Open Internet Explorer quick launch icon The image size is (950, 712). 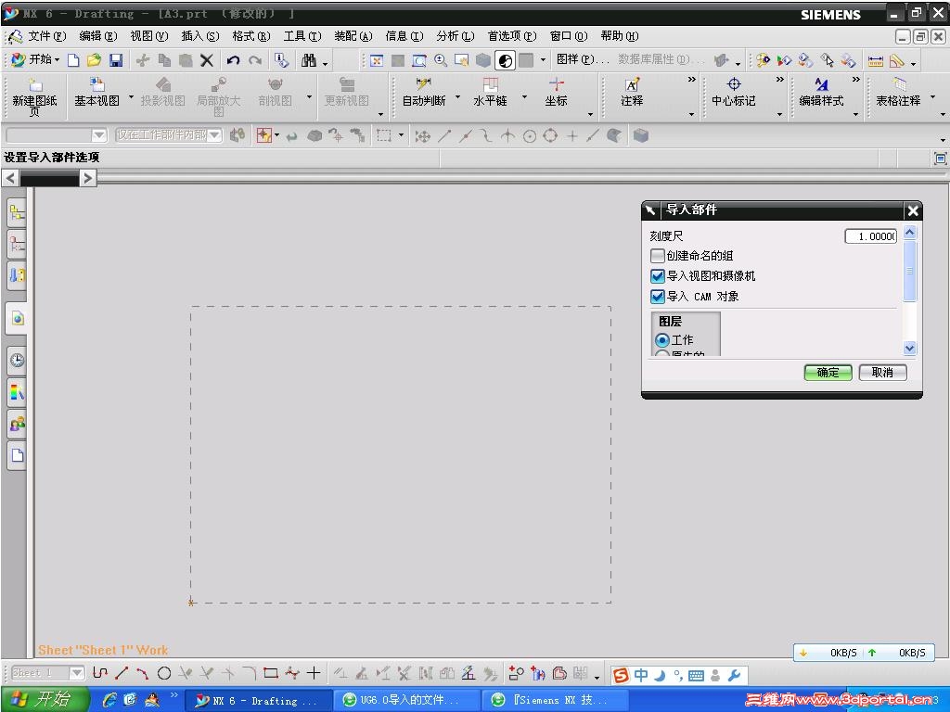click(109, 700)
